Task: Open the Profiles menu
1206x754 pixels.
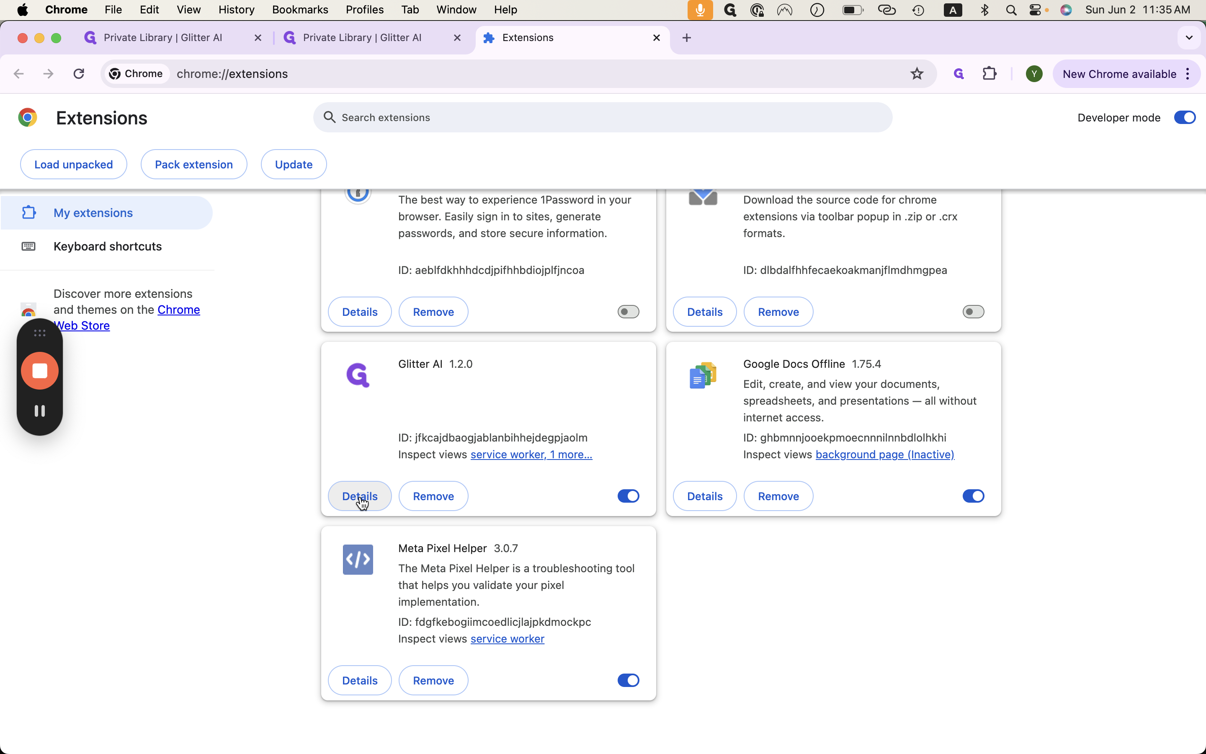Action: 365,10
